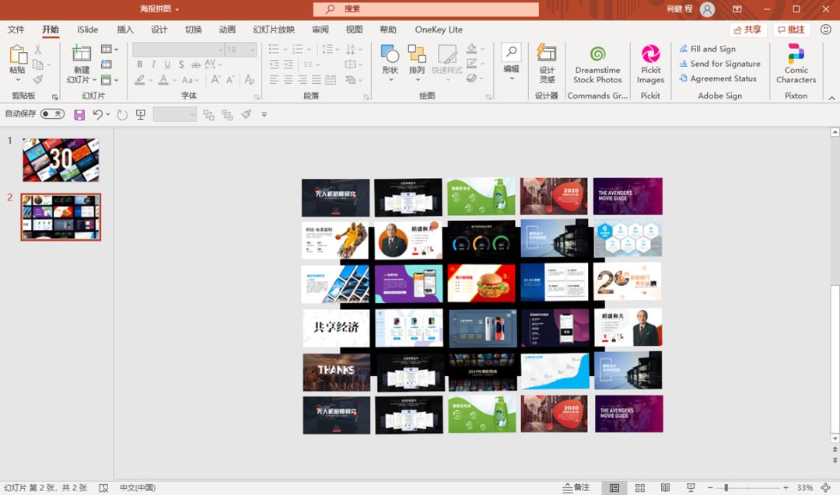Collapse the ribbon with the chevron
This screenshot has height=495, width=840.
pyautogui.click(x=831, y=98)
